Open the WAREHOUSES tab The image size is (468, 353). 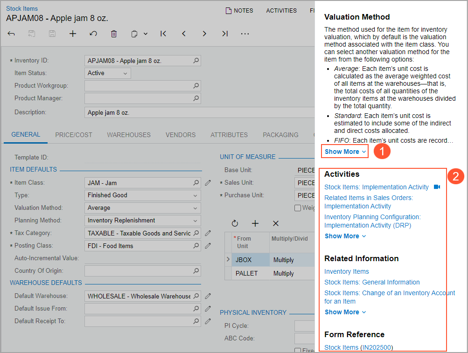coord(129,135)
